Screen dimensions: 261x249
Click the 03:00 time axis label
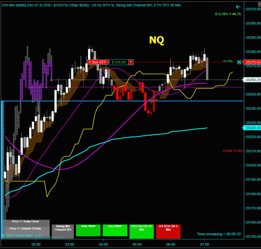tap(70, 244)
